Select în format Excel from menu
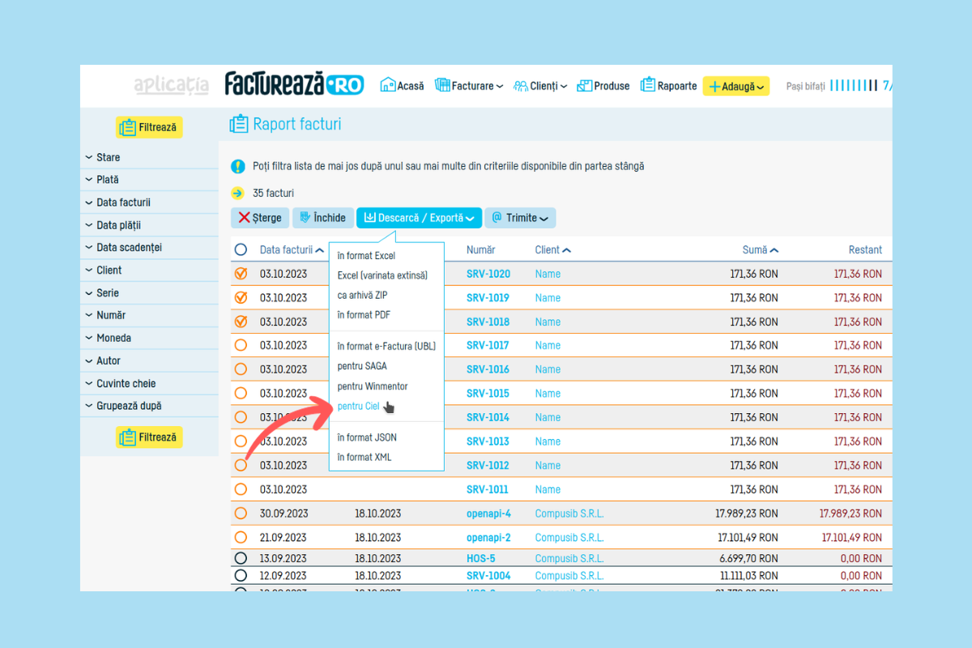972x648 pixels. [366, 256]
